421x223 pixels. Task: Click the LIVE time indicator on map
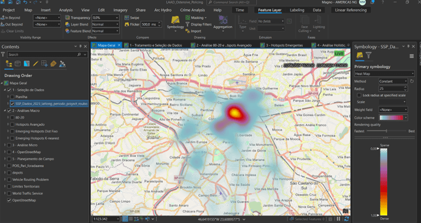(x=339, y=53)
